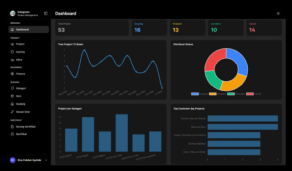This screenshot has width=292, height=171.
Task: Open Barang Sertifikat via its document icon
Action: [12, 126]
